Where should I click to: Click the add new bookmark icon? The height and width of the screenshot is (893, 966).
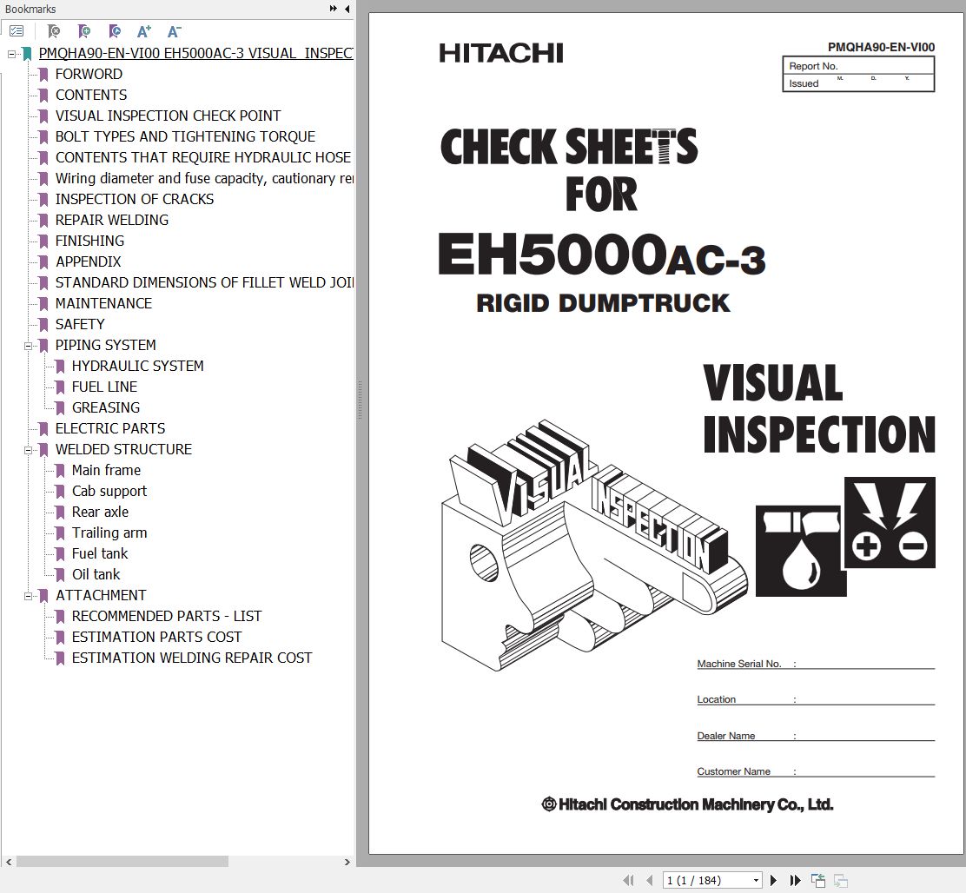click(x=83, y=30)
